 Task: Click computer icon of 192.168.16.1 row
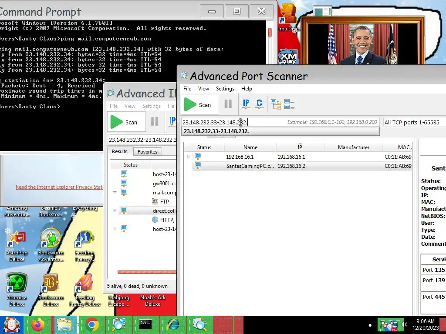(198, 157)
